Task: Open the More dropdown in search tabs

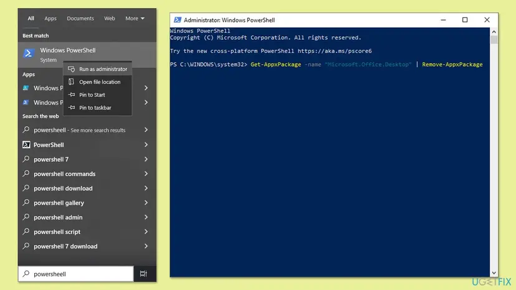Action: point(135,19)
